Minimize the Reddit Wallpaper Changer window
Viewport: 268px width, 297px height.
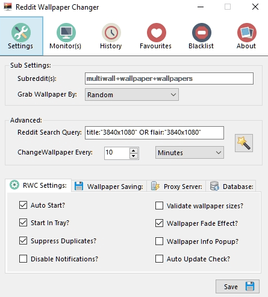pos(201,7)
